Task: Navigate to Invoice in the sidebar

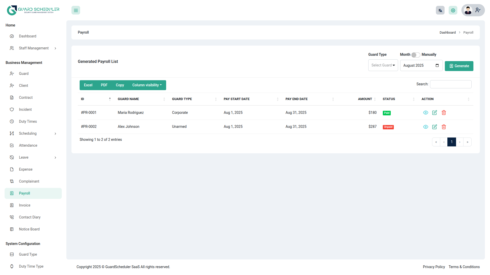Action: coord(24,205)
